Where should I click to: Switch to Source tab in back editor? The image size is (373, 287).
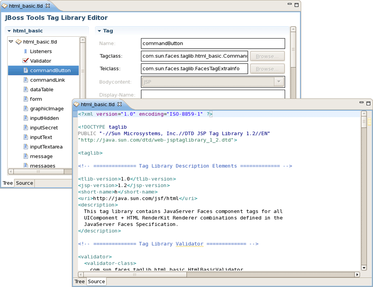24,183
